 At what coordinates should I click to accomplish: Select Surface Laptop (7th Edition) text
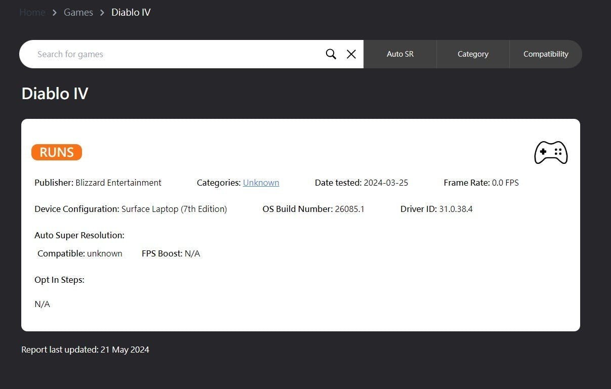[174, 209]
